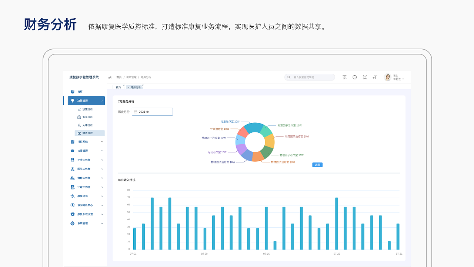Screen dimensions: 474x267
Task: Click the message bubble icon in the top bar
Action: point(354,77)
